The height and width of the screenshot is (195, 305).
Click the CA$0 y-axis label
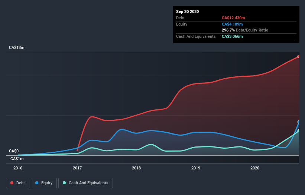coord(14,151)
